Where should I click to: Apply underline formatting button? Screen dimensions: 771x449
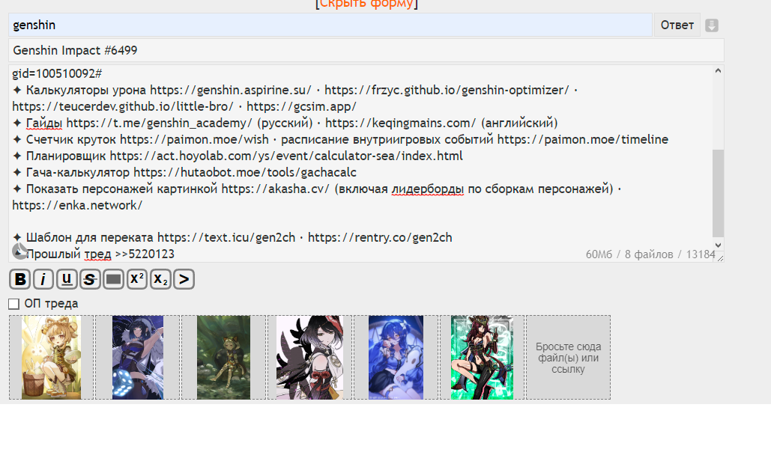click(67, 279)
